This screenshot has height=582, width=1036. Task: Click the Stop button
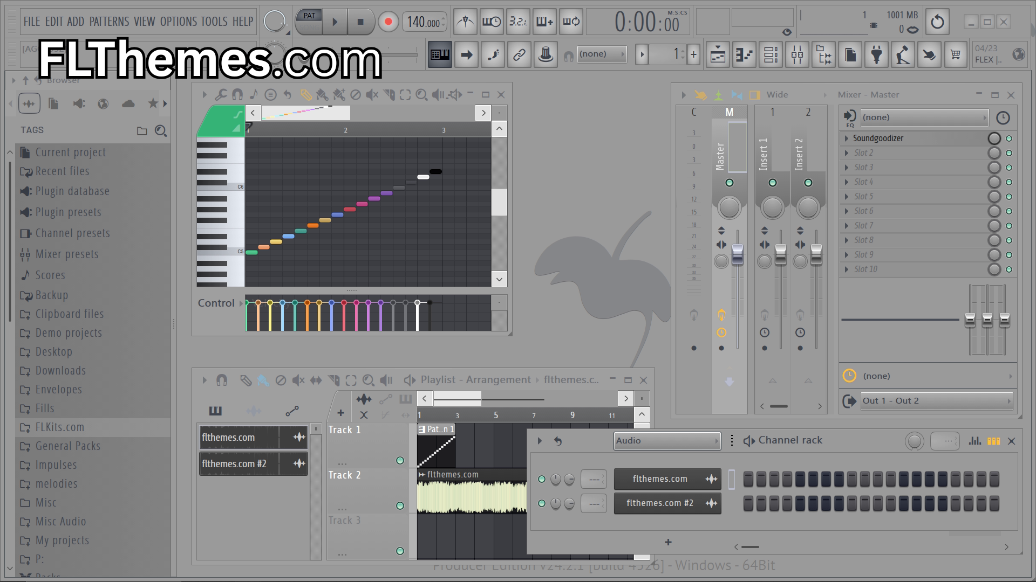[360, 22]
